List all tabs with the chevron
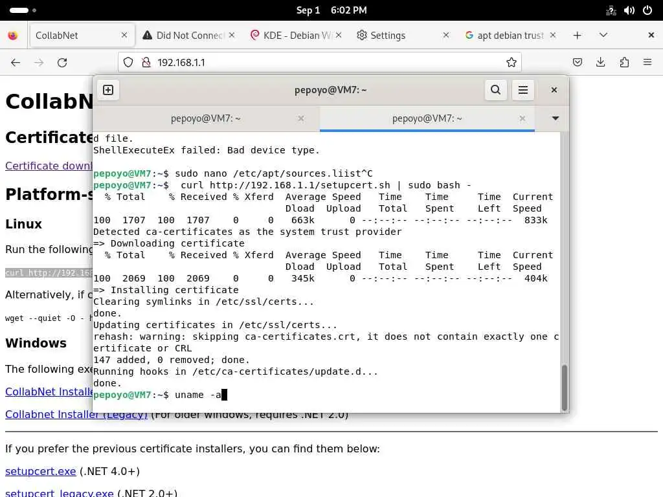 [x=603, y=35]
